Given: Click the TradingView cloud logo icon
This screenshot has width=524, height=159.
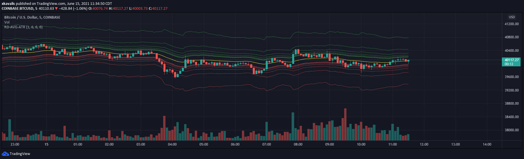Looking at the screenshot, I should point(5,154).
